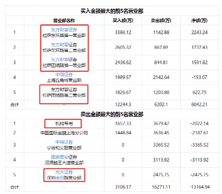Viewport: 222px width, 194px height.
Task: Click the 营业部名称 column header
Action: [64, 20]
